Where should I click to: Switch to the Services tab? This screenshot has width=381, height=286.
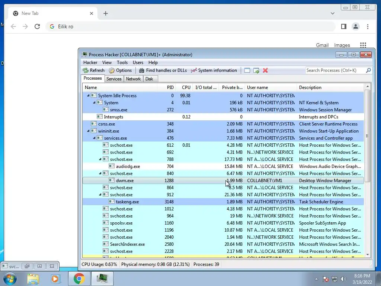point(114,79)
